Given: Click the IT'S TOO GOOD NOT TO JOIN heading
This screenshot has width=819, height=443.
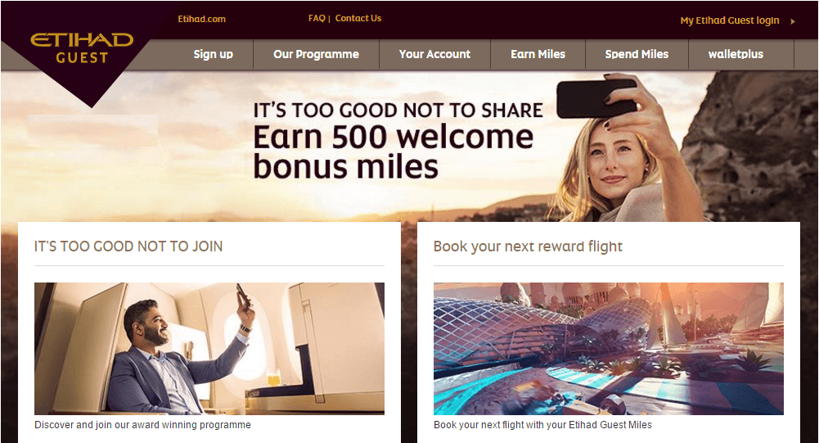Looking at the screenshot, I should click(128, 246).
